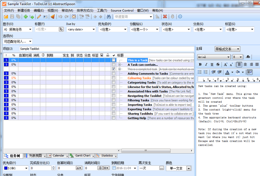
Task: Click the open tasklist folder icon
Action: [6, 17]
